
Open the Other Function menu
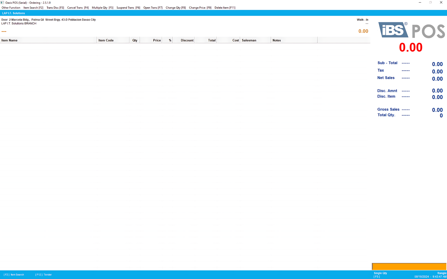pos(11,8)
